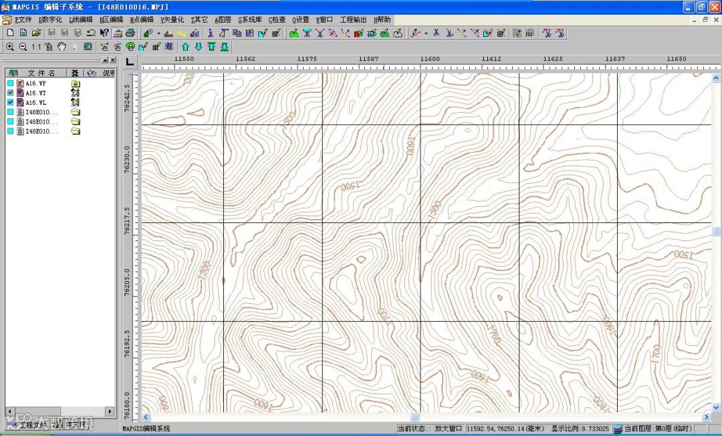
Task: Click the green cloud edit icon in second toolbar
Action: [x=130, y=47]
